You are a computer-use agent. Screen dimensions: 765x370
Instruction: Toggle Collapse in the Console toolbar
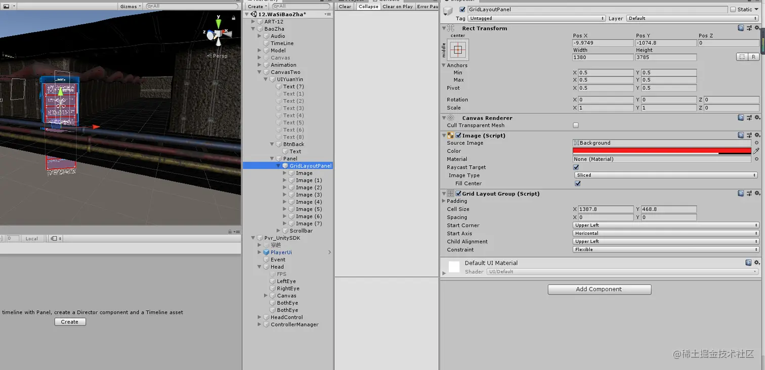[368, 6]
